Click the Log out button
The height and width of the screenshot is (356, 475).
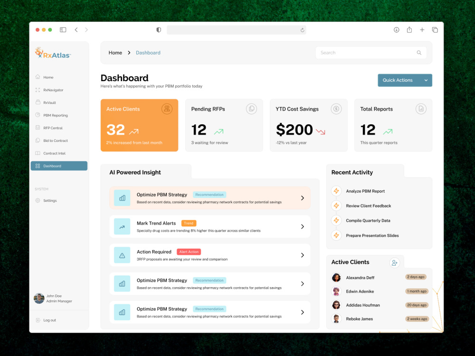[x=46, y=320]
